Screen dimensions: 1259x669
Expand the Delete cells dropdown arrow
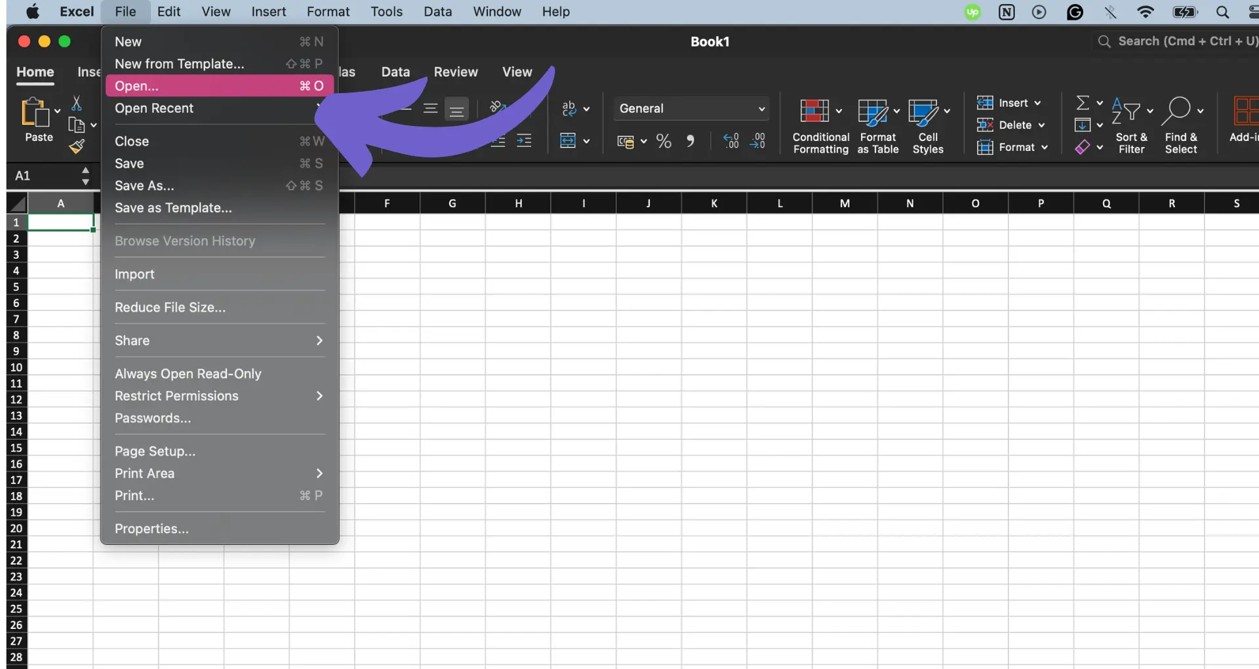point(1041,125)
